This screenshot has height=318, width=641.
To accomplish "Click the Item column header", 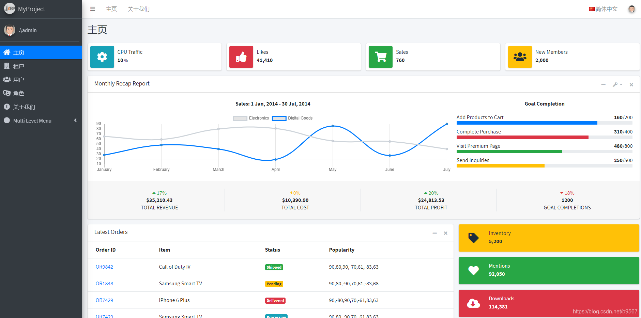I will tap(165, 250).
